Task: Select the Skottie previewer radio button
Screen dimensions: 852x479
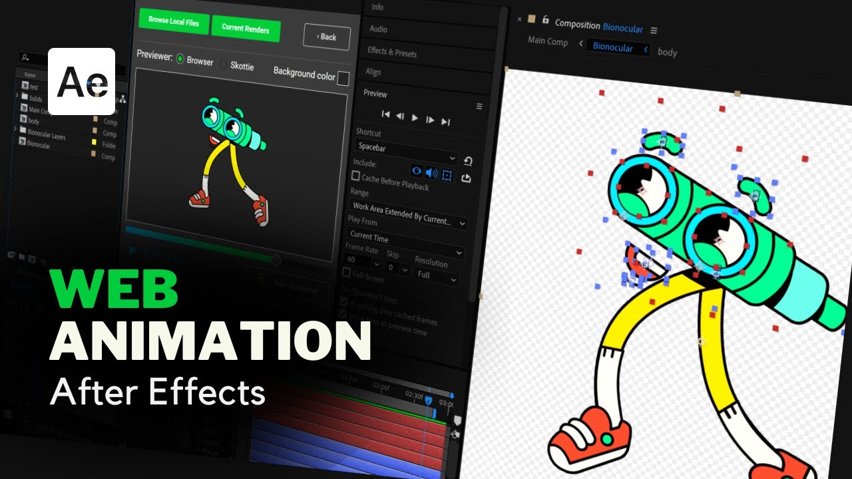Action: (223, 64)
